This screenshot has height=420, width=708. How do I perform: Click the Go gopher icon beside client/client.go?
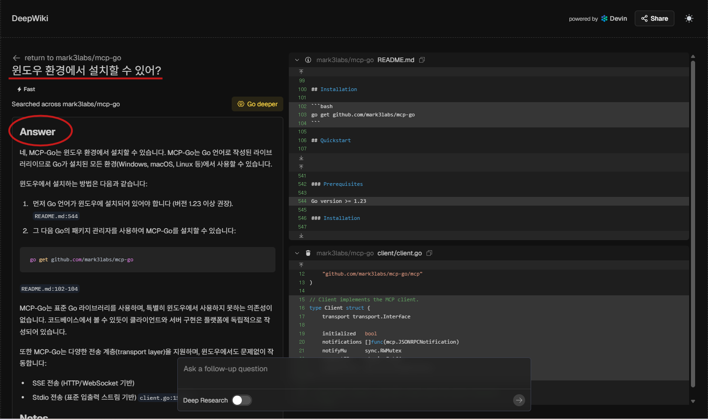(308, 253)
